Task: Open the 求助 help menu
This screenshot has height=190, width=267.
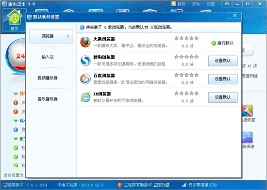Action: coord(196,4)
